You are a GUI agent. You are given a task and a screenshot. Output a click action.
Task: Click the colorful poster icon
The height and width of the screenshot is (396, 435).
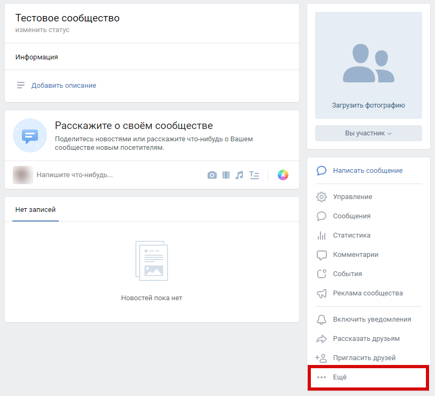point(283,175)
